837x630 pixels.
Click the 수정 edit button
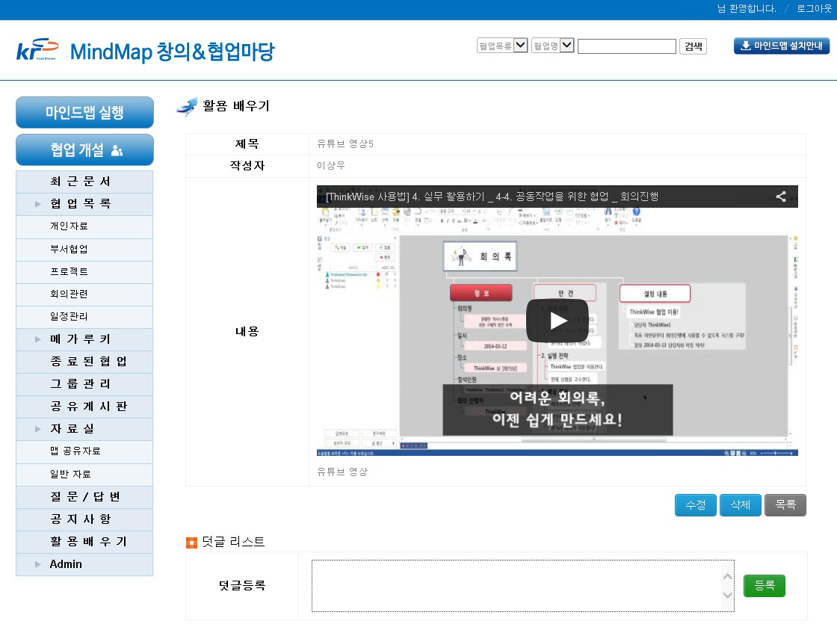coord(695,505)
